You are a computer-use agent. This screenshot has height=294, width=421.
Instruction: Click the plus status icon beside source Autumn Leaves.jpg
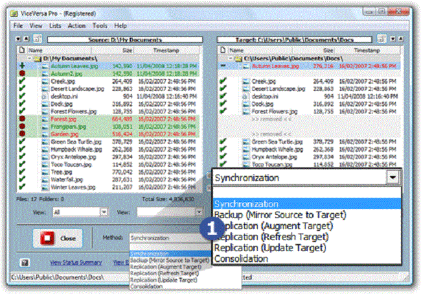22,66
